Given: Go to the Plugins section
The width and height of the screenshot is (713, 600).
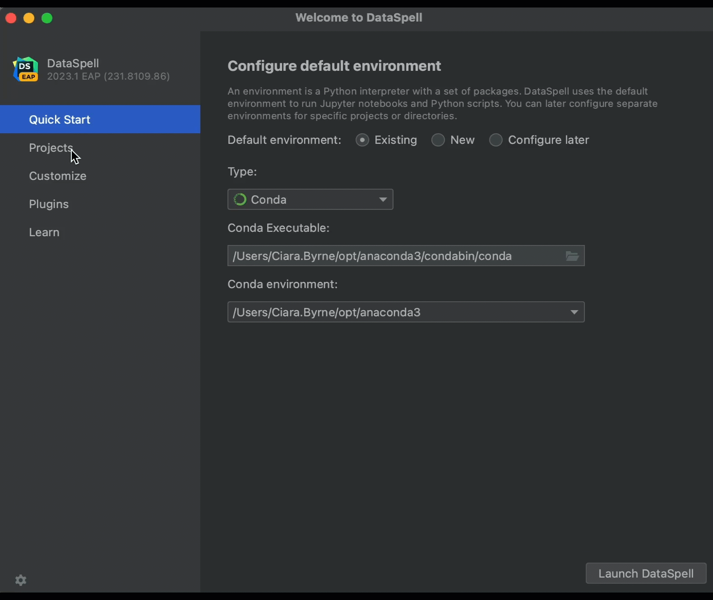Looking at the screenshot, I should pyautogui.click(x=49, y=204).
